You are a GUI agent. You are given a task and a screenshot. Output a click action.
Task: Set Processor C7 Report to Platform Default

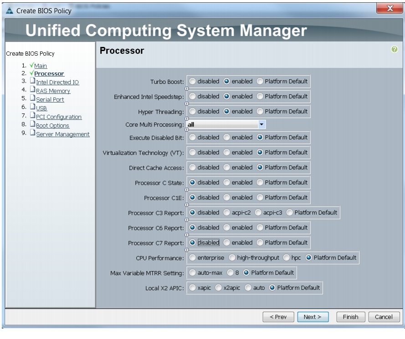tap(260, 242)
